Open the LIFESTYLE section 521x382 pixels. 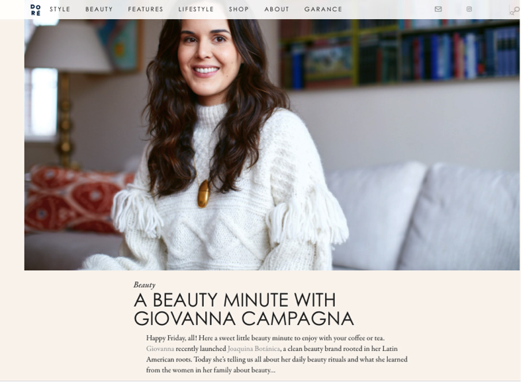click(196, 9)
